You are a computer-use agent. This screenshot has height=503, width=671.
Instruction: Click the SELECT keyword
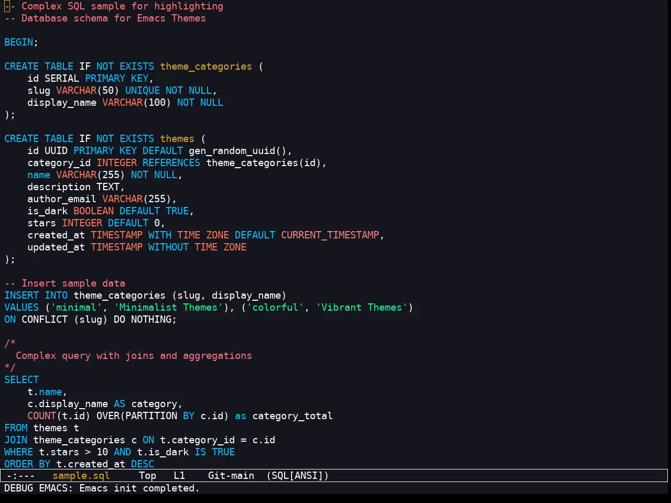[21, 380]
